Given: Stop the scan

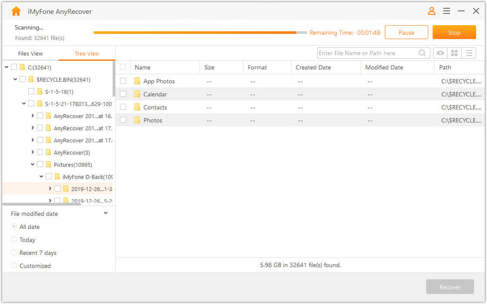Looking at the screenshot, I should point(454,32).
